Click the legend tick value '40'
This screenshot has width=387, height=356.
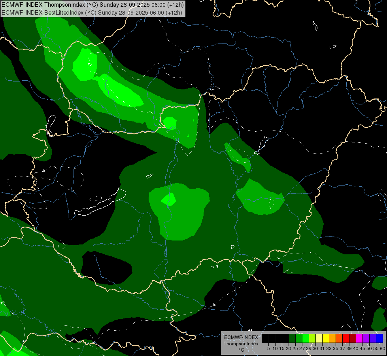pyautogui.click(x=356, y=348)
